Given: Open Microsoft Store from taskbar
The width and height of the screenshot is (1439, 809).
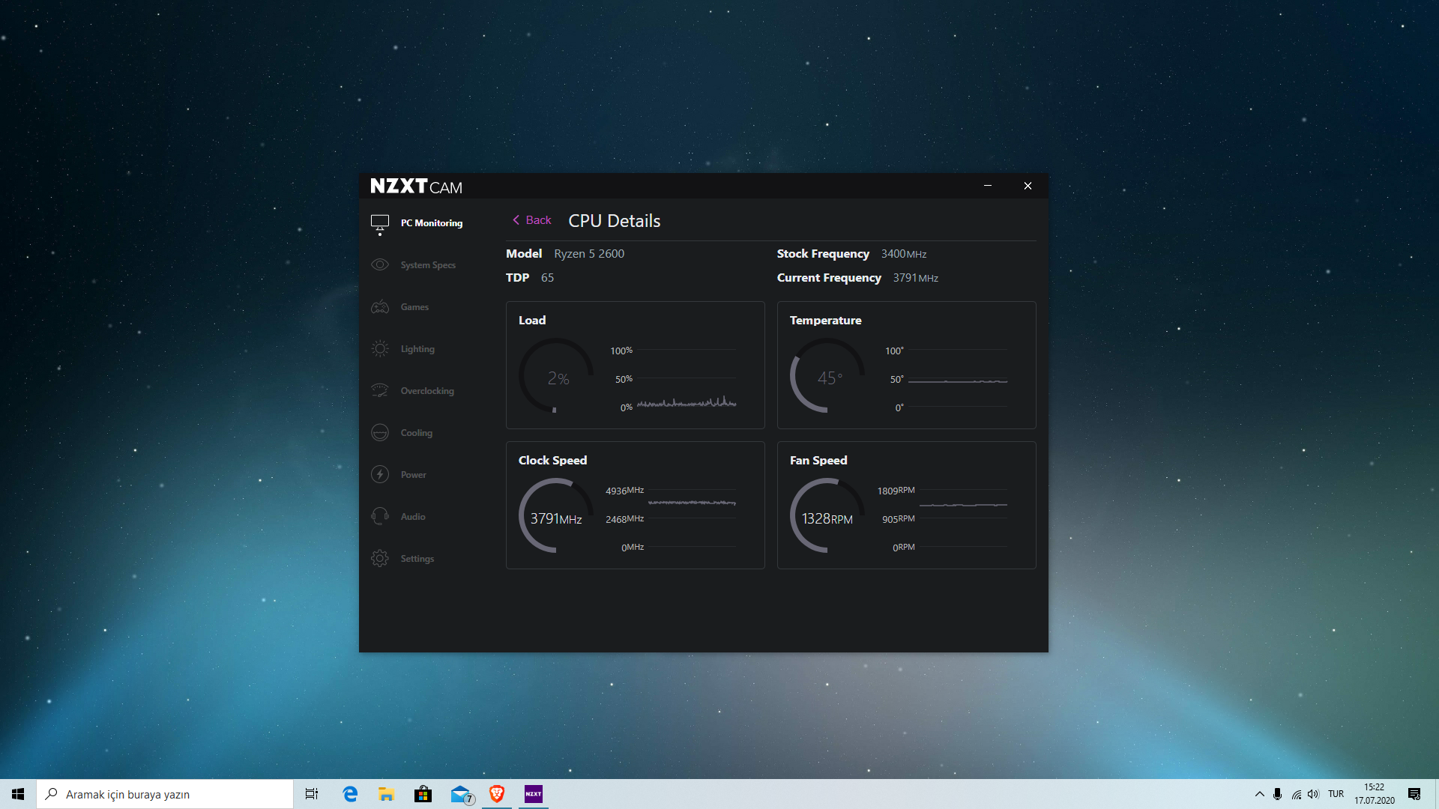Looking at the screenshot, I should pos(423,794).
